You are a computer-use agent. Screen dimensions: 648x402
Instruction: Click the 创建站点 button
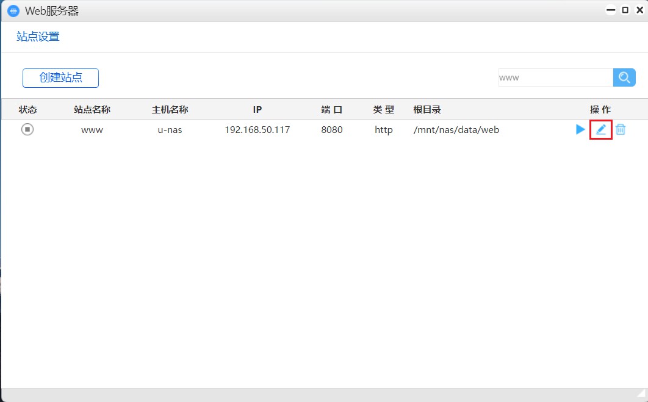(60, 77)
